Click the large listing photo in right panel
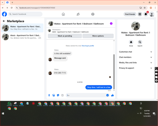The width and height of the screenshot is (158, 126). [x=136, y=26]
